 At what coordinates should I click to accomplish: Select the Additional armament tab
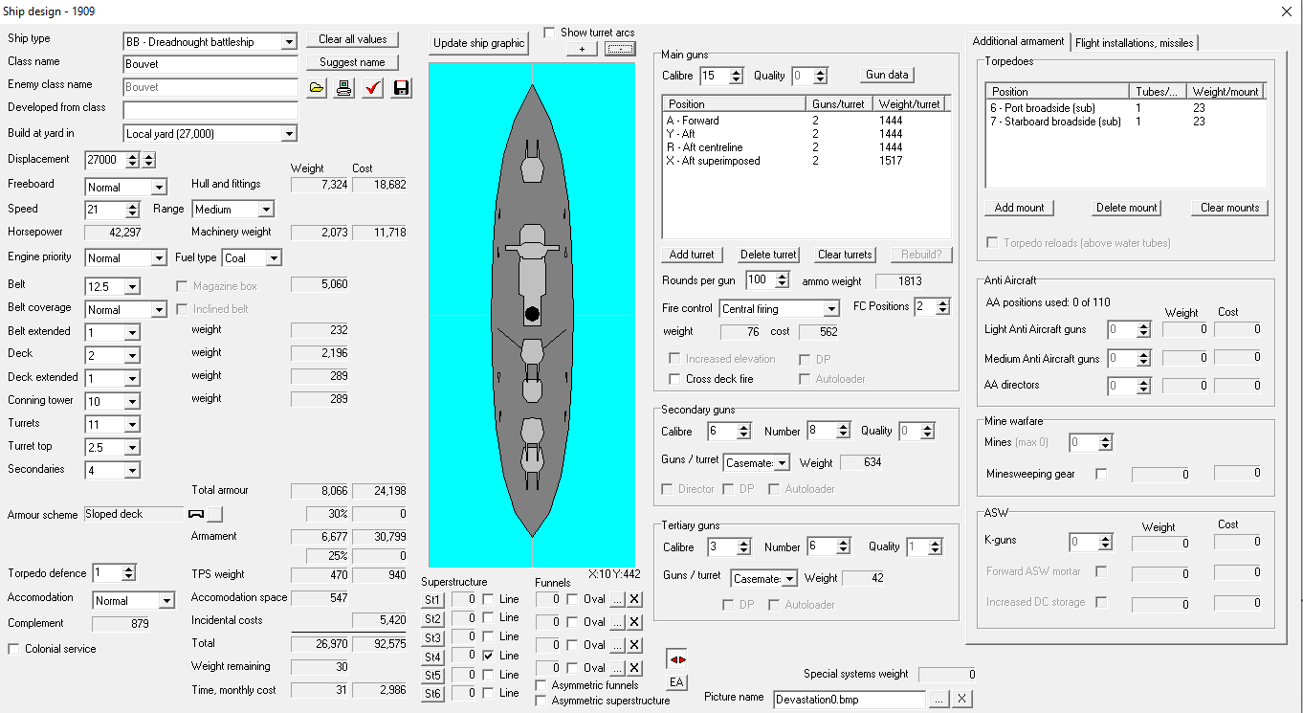coord(1018,41)
